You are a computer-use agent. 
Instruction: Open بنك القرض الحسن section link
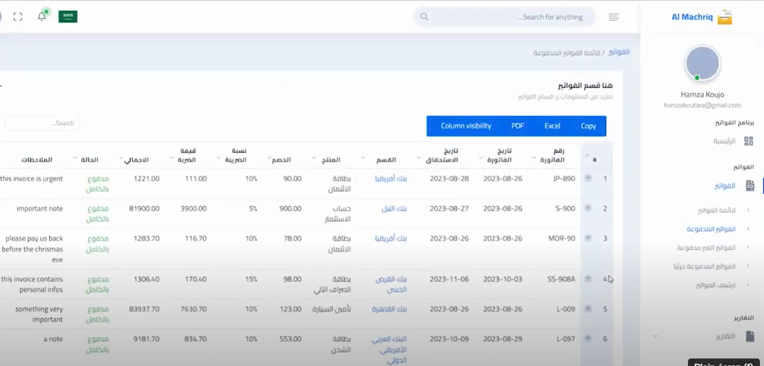point(392,284)
